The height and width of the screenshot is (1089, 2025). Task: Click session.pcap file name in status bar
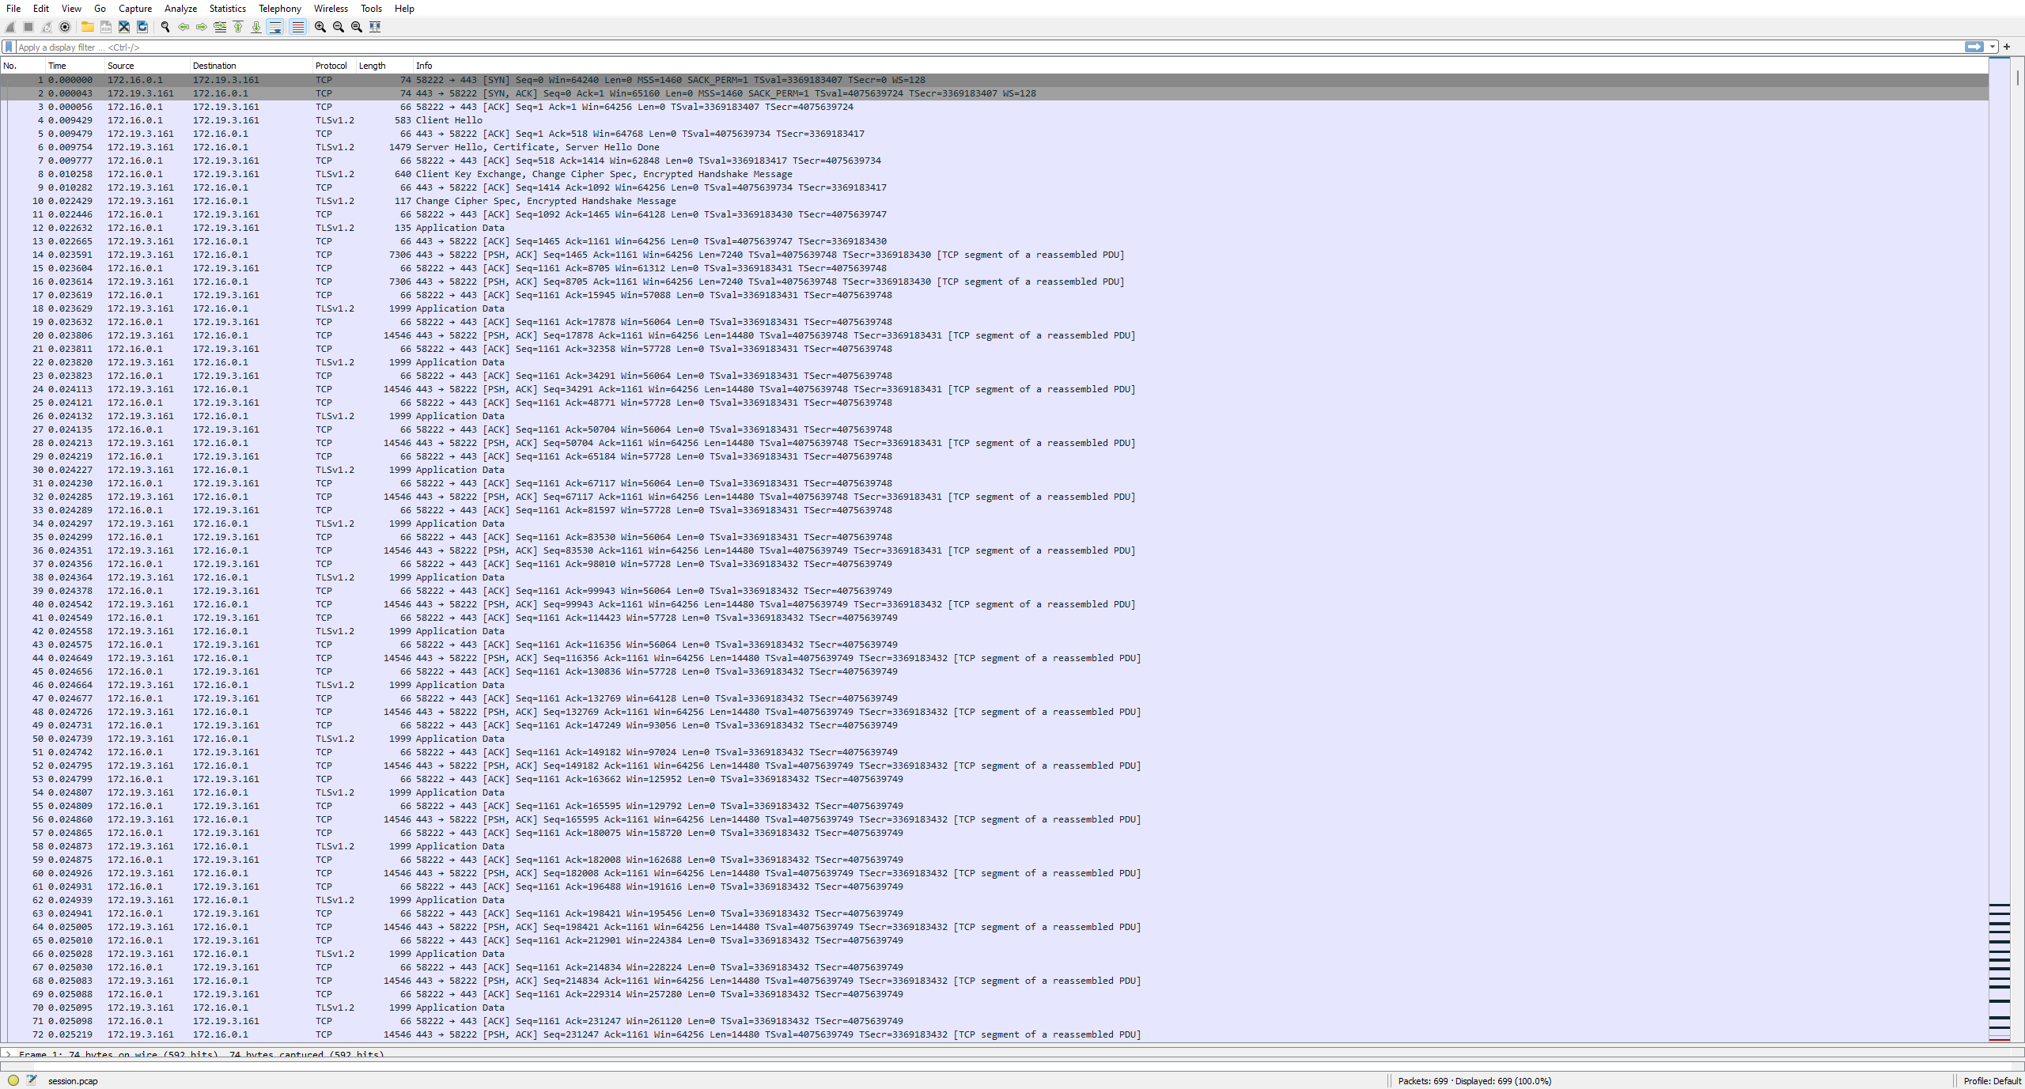coord(73,1081)
